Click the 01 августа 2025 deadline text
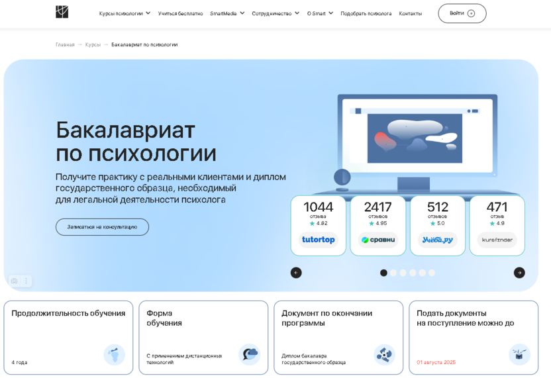Screen dimensions: 551x378 [x=436, y=362]
